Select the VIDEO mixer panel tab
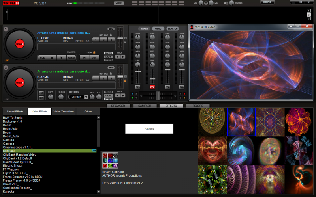This screenshot has height=197, width=316. [x=158, y=28]
